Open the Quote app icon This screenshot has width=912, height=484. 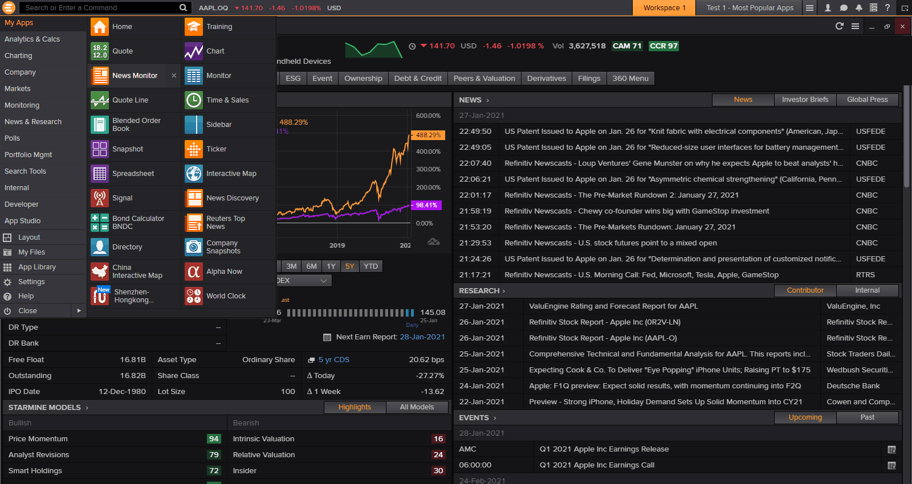pyautogui.click(x=100, y=51)
